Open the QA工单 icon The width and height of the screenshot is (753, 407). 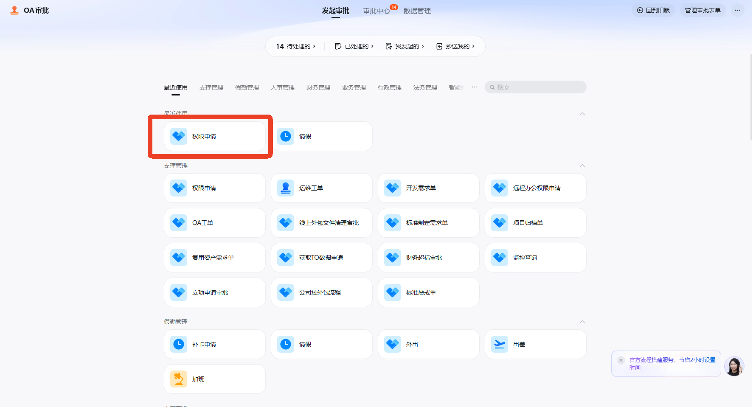tap(179, 223)
